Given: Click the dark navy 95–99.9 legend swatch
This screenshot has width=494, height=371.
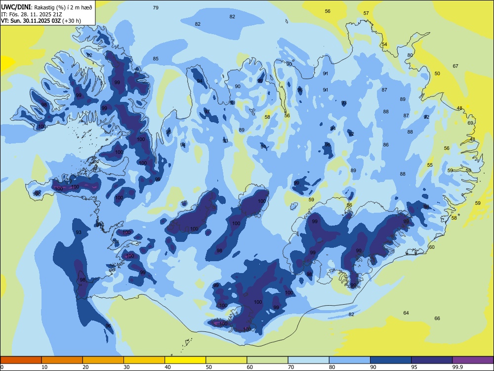Looking at the screenshot, I should pos(432,360).
